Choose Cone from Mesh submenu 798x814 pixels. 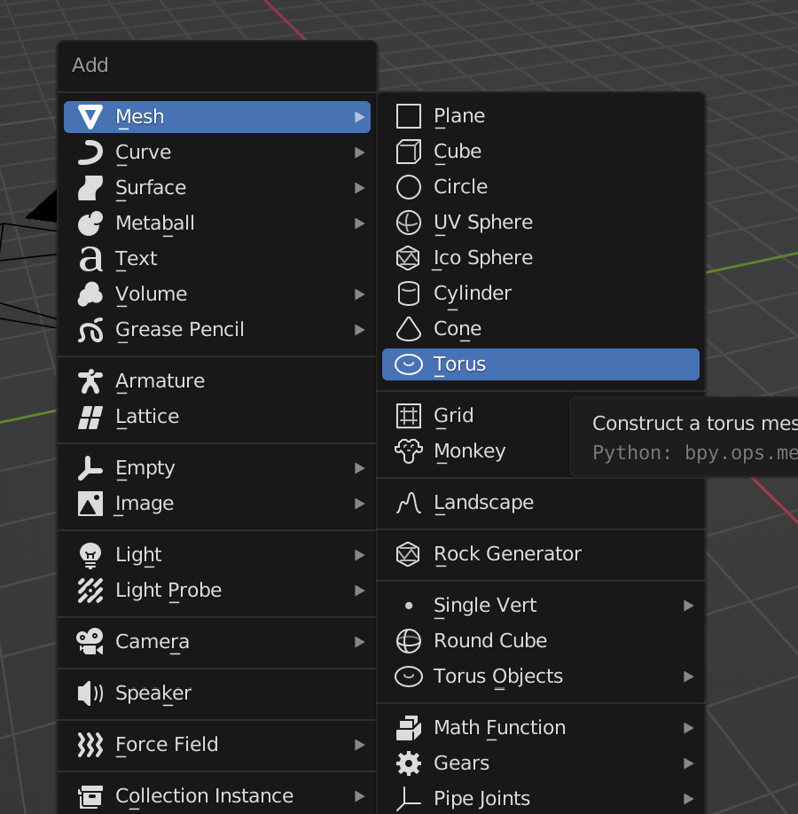pos(541,329)
